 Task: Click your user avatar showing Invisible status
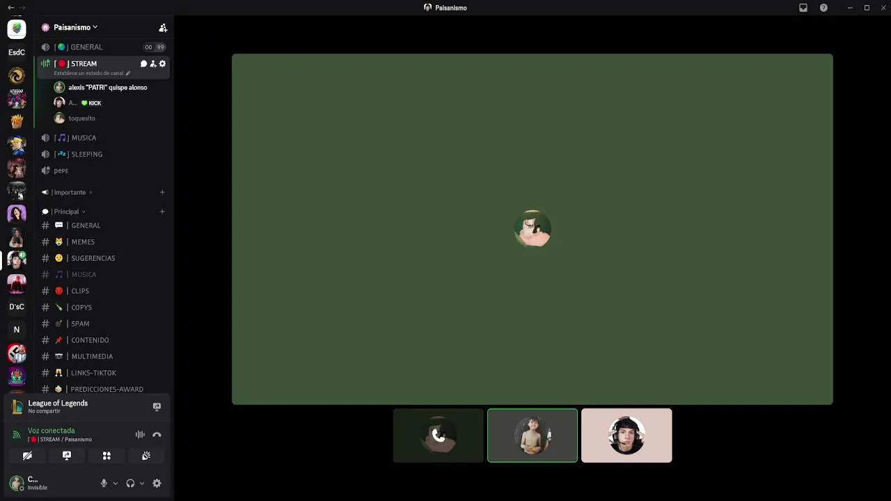[17, 483]
